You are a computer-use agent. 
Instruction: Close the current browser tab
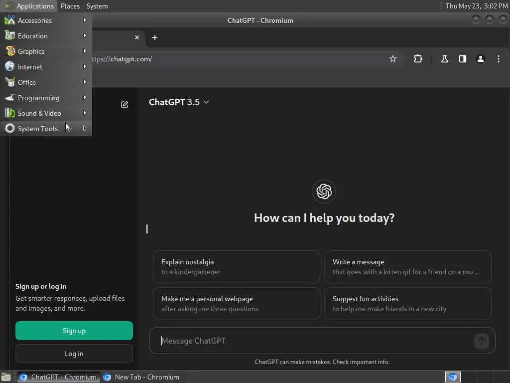(137, 37)
